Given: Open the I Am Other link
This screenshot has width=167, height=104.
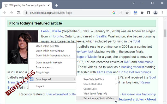Looking at the screenshot, I should [104, 72].
